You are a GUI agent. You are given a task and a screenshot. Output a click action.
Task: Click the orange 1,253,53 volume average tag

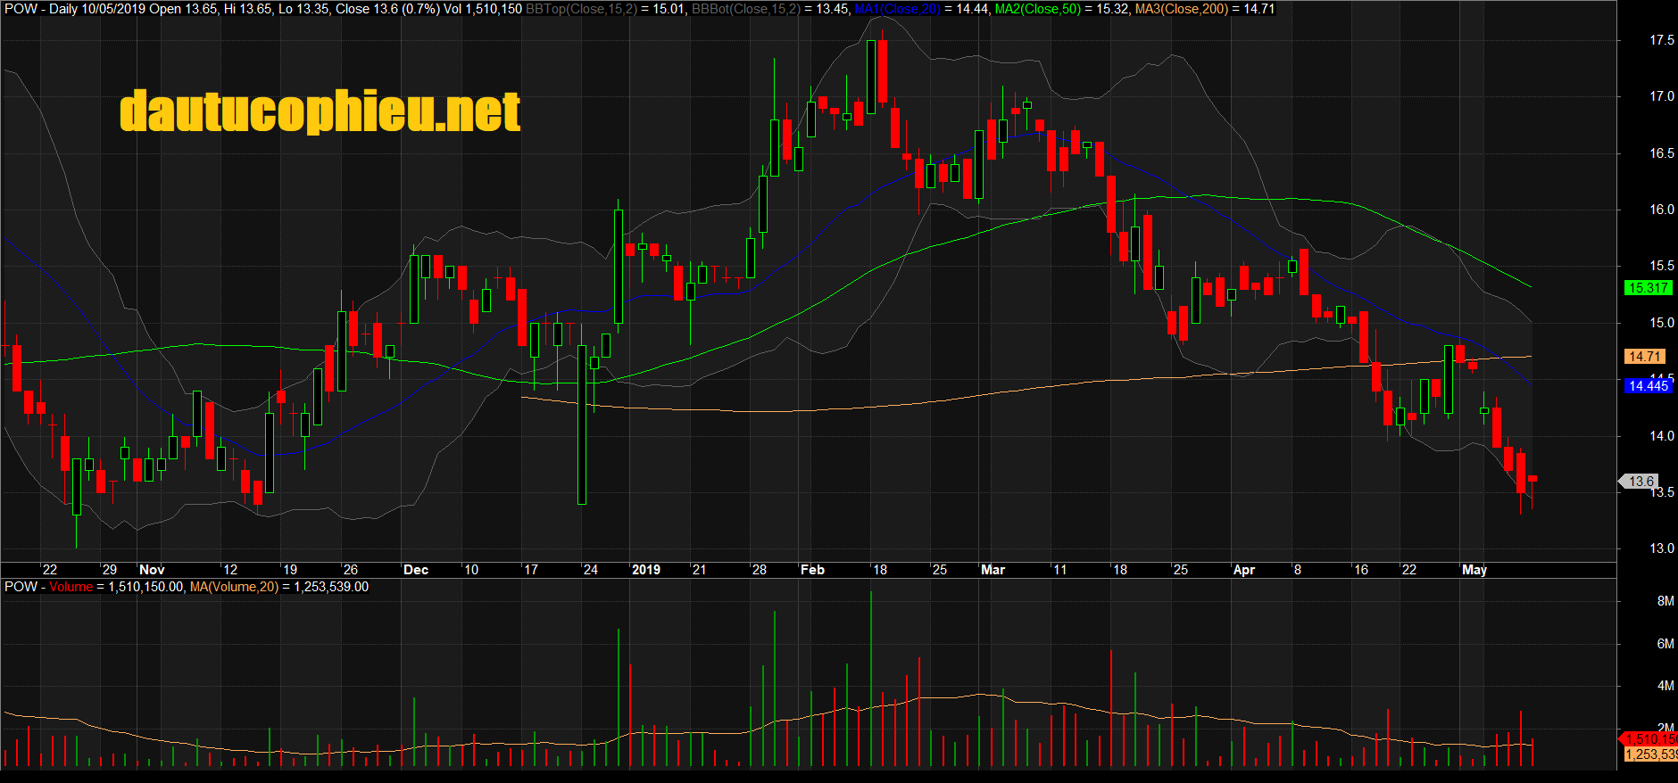[1650, 754]
